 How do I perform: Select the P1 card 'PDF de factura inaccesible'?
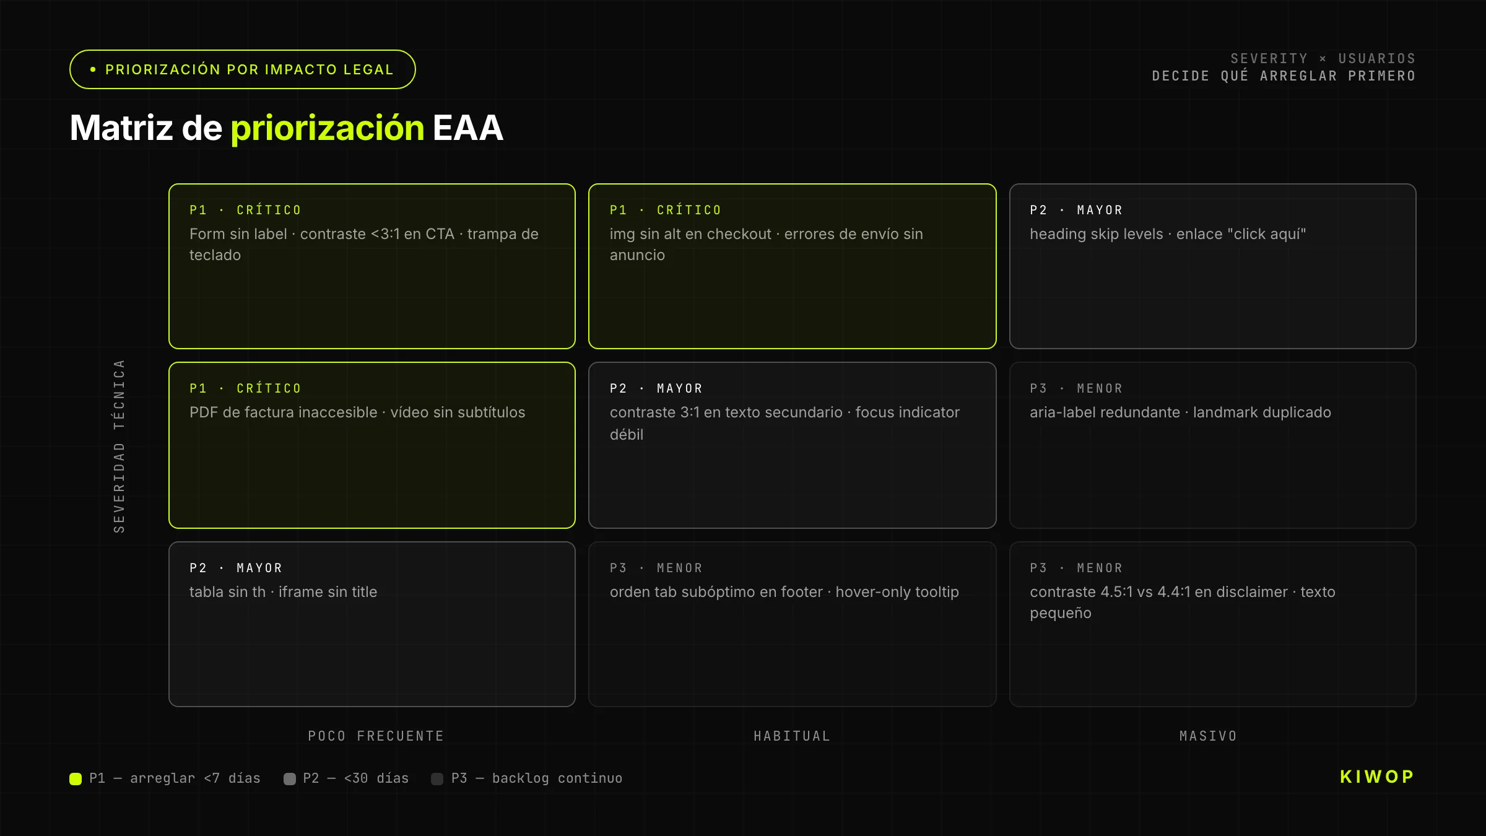[372, 445]
